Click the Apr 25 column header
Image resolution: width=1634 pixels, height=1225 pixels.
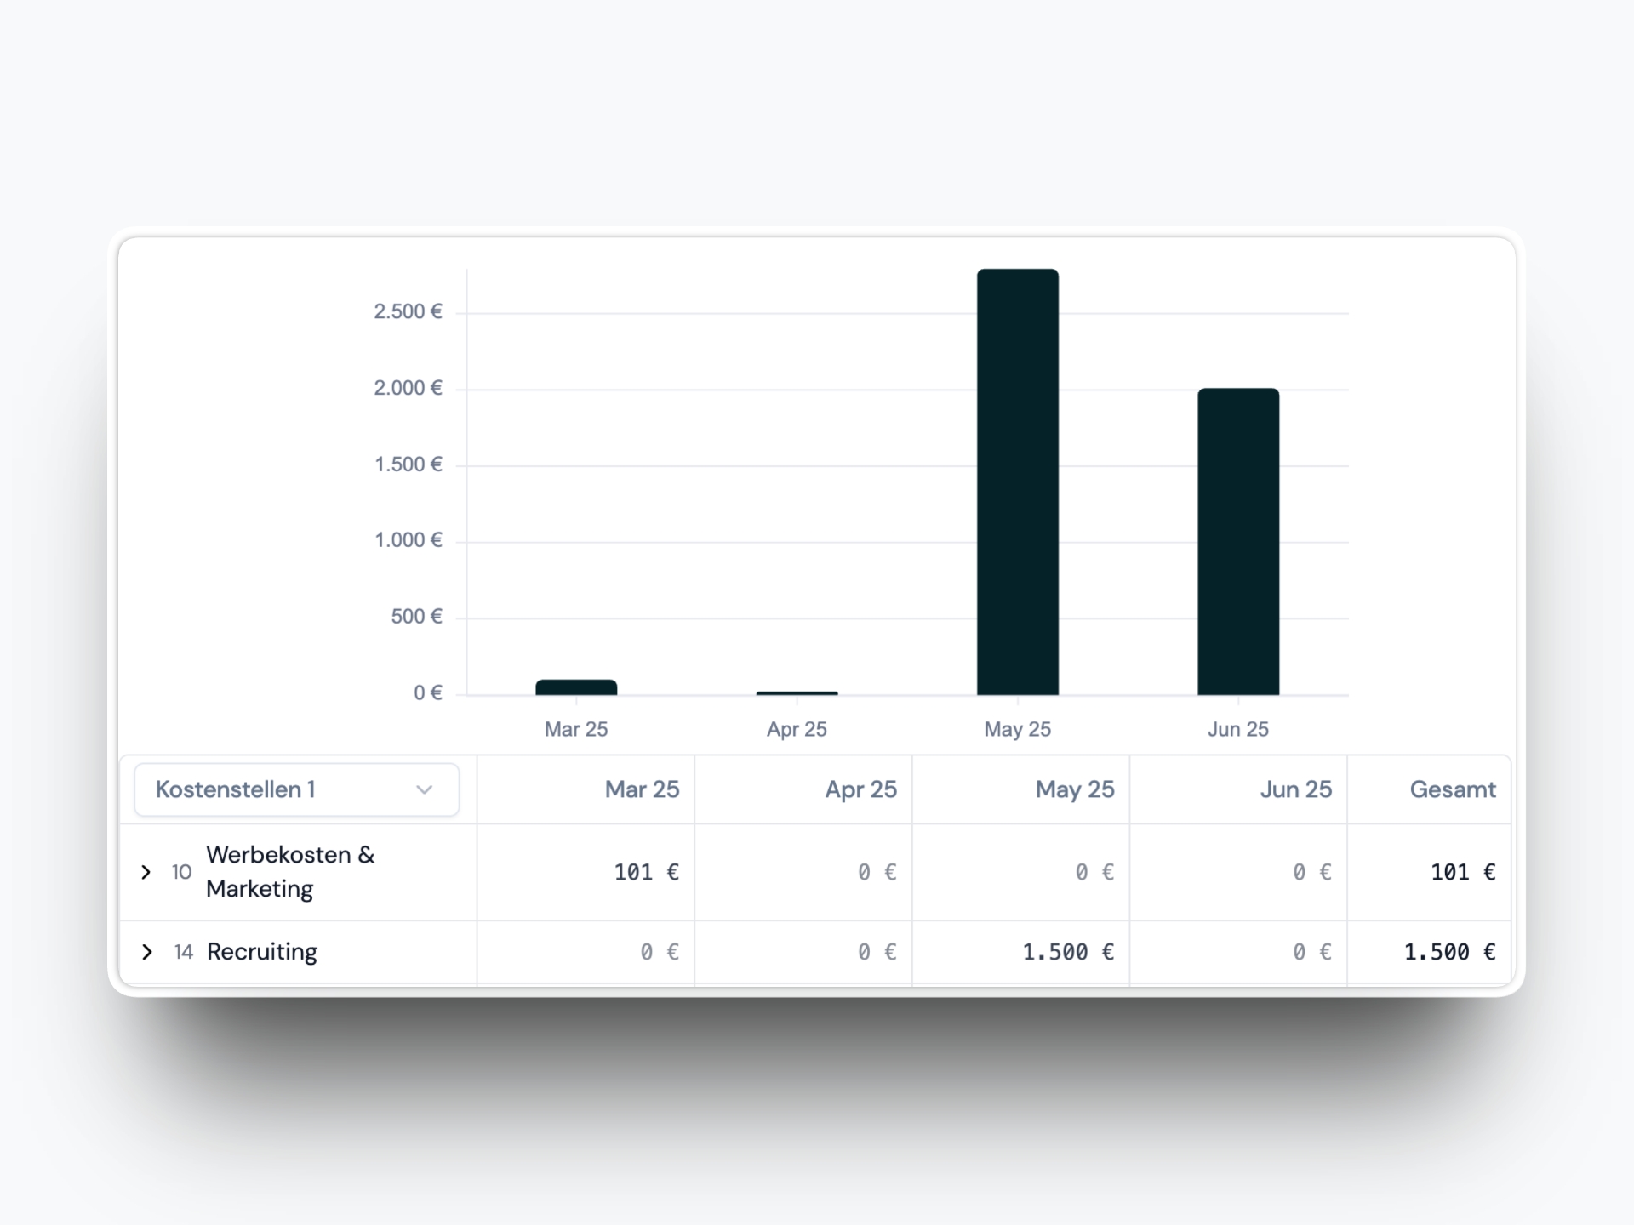pyautogui.click(x=860, y=789)
